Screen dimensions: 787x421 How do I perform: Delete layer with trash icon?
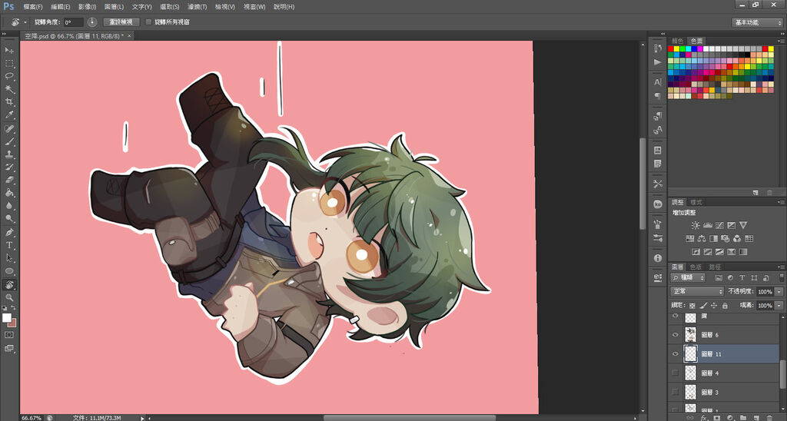769,417
